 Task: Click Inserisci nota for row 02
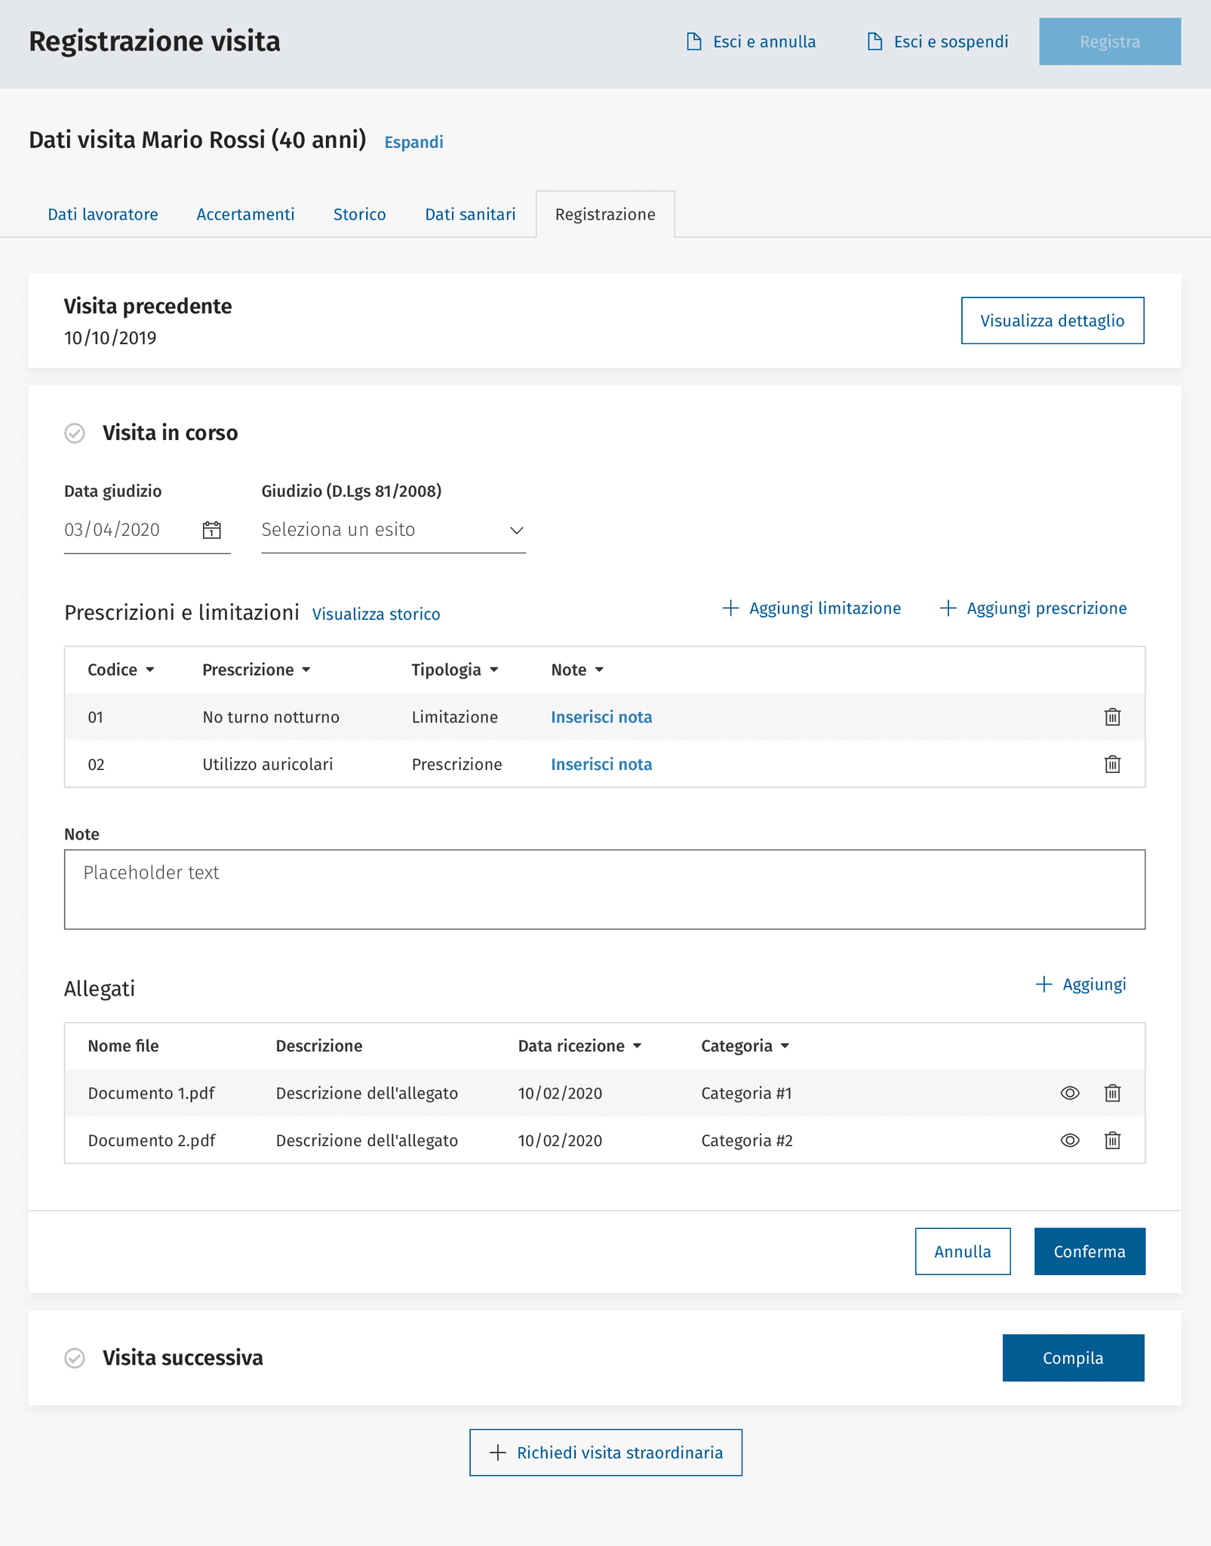pyautogui.click(x=601, y=764)
